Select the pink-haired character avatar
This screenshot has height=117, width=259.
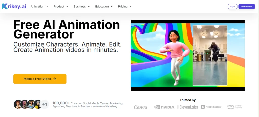point(24,104)
